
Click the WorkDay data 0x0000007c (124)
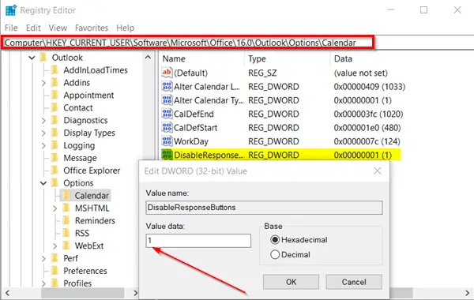[x=367, y=141]
